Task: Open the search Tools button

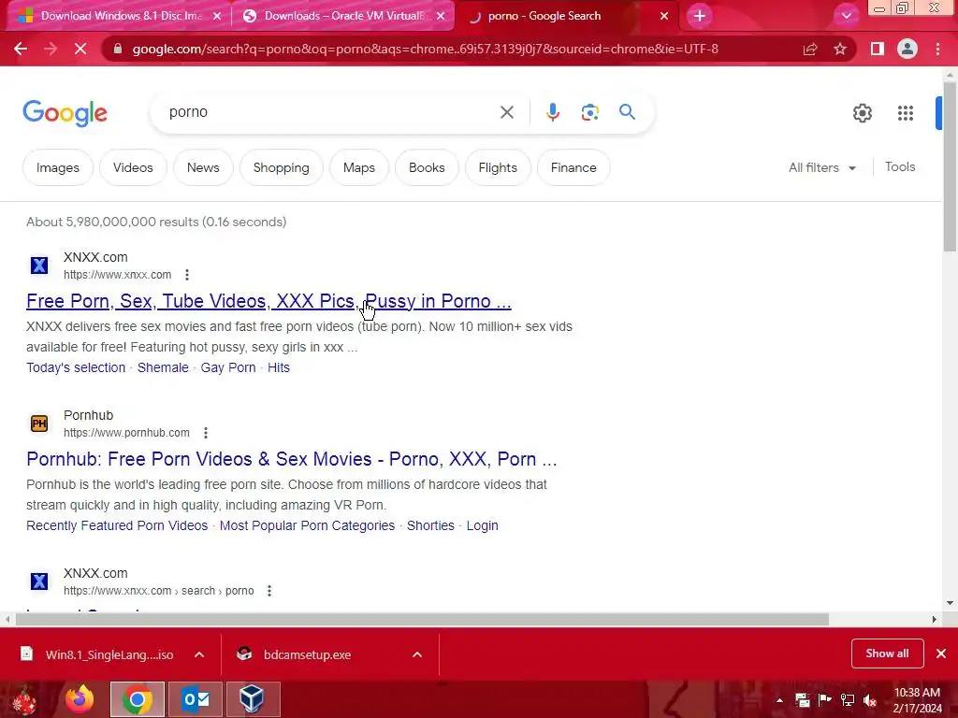Action: coord(900,166)
